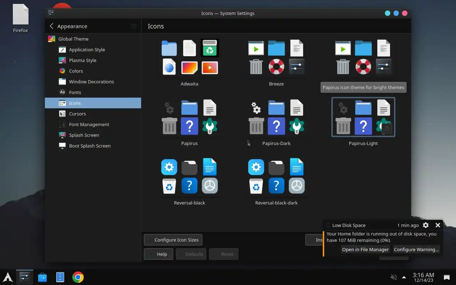Select Font Management in sidebar

[x=93, y=124]
